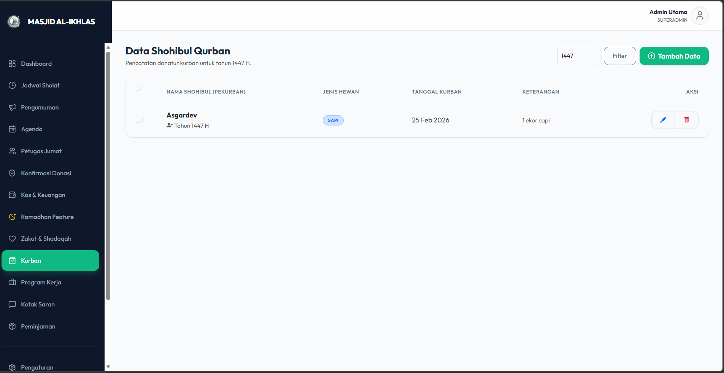This screenshot has height=373, width=724.
Task: Click the sidebar scrollbar thumb
Action: (x=108, y=176)
